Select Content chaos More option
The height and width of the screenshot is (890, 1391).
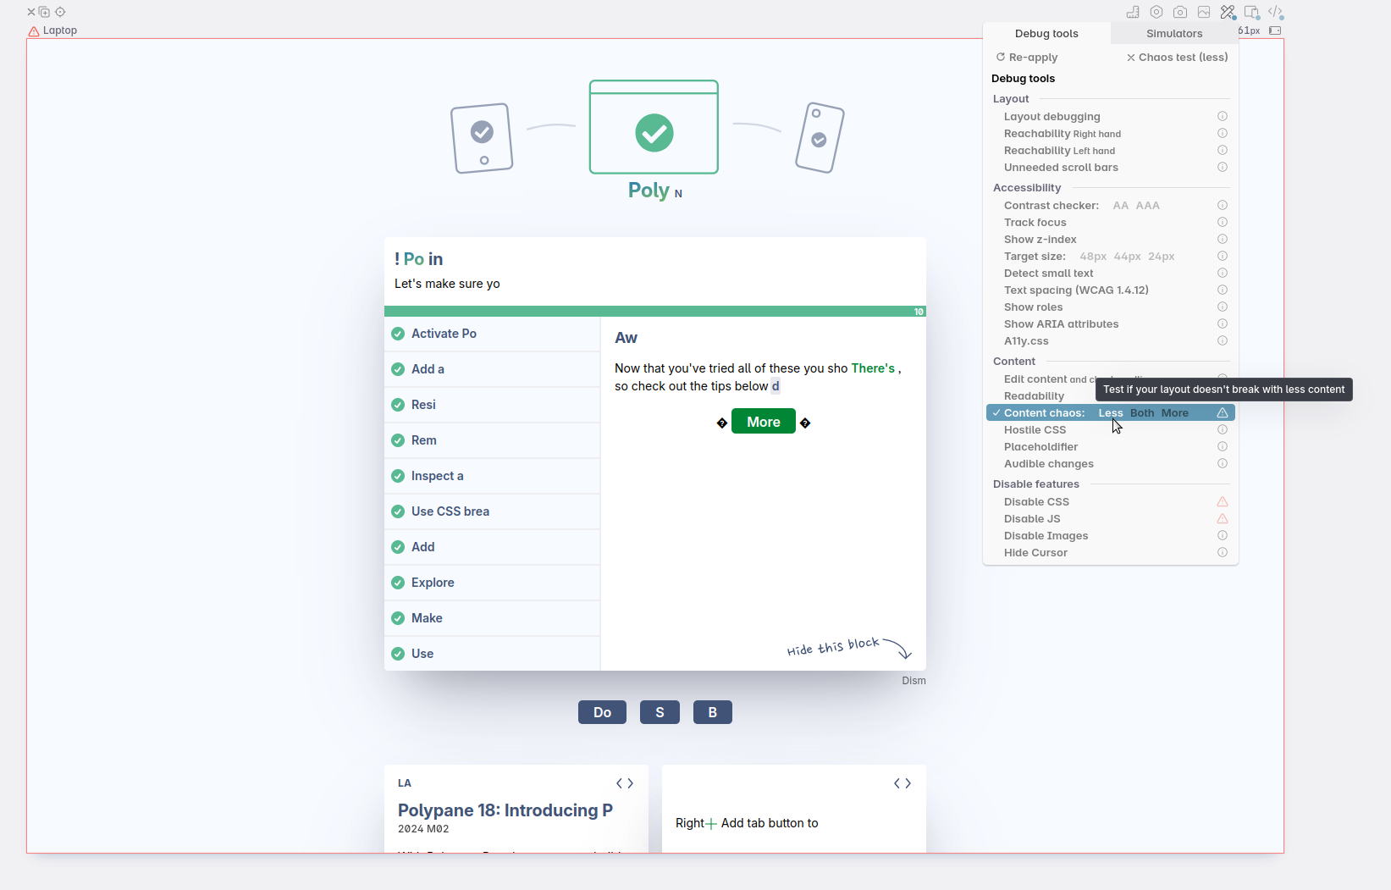[1175, 413]
